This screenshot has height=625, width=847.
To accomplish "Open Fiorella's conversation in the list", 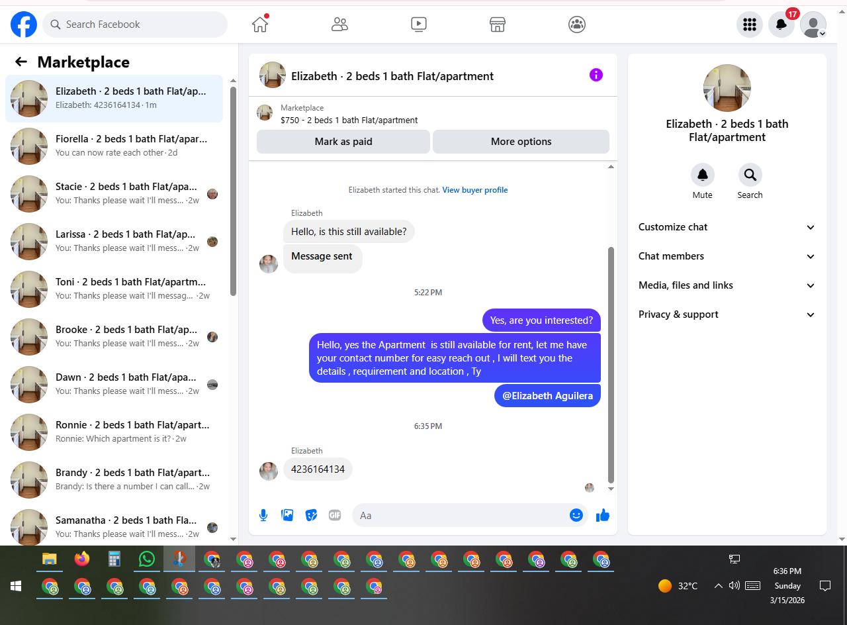I will (114, 146).
